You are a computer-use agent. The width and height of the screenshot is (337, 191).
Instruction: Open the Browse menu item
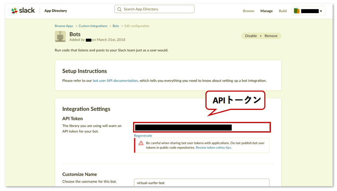248,11
